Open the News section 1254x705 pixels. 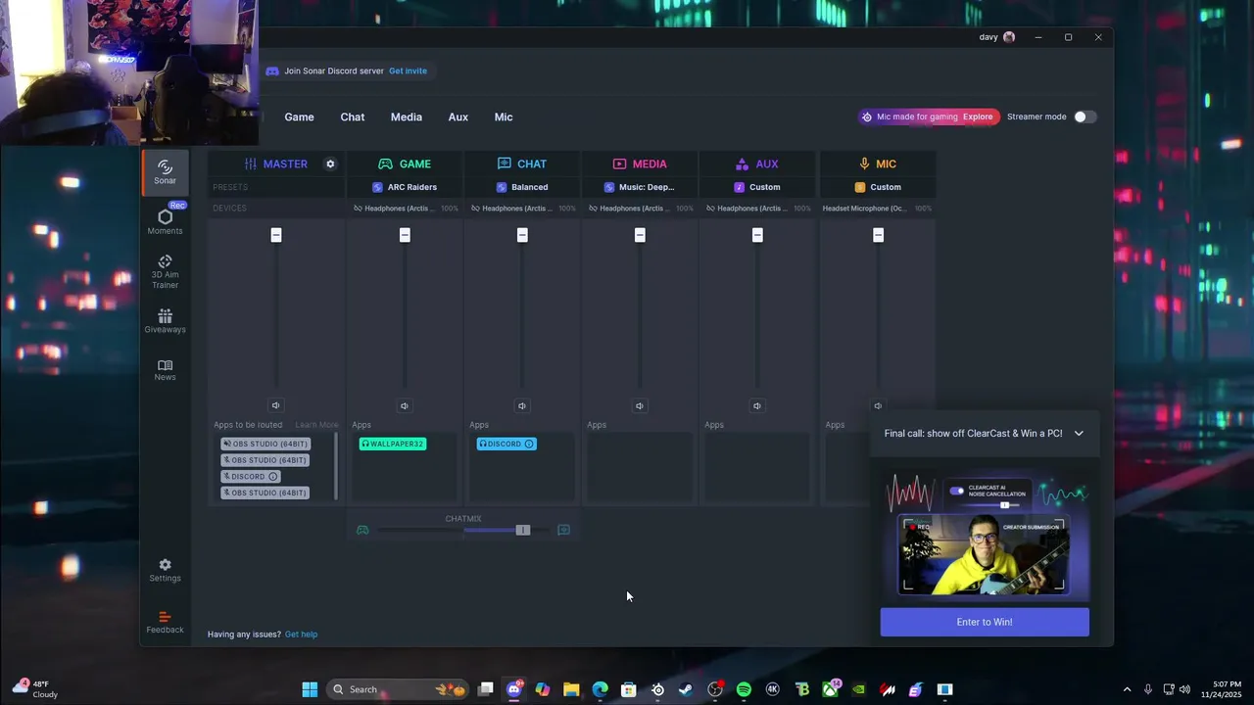coord(165,369)
